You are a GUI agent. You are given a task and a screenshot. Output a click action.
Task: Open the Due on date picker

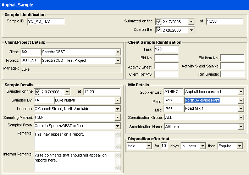pos(192,30)
